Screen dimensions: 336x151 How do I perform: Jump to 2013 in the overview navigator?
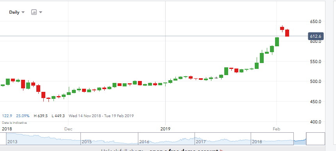click(12, 142)
